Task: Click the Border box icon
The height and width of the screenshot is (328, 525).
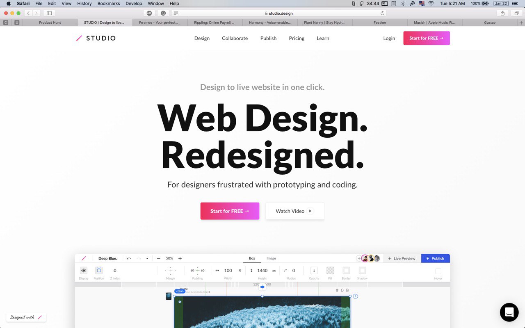Action: point(346,271)
